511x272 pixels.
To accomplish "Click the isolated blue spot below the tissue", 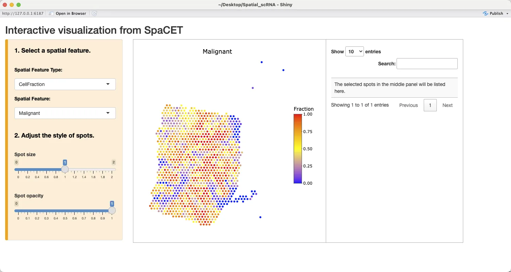I will [260, 217].
